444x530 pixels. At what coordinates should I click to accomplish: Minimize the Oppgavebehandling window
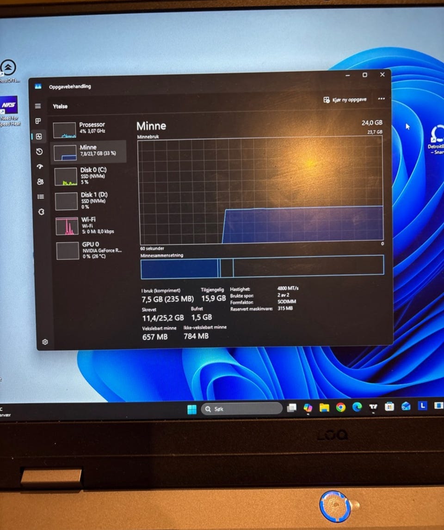coord(347,75)
